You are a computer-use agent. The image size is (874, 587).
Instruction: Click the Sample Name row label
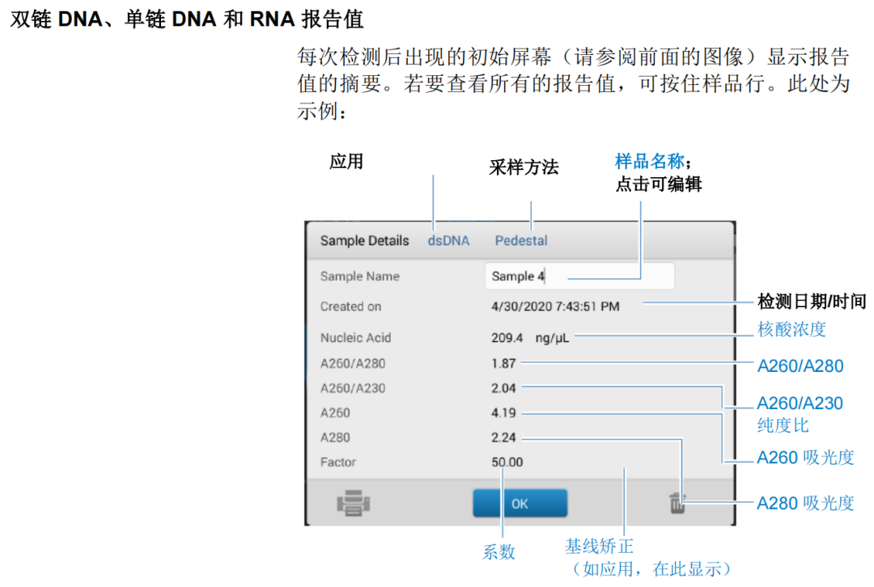359,276
